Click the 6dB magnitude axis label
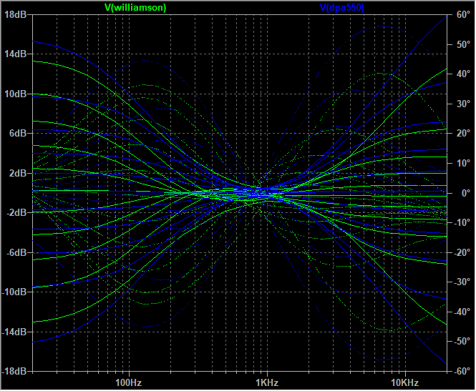 pos(18,134)
